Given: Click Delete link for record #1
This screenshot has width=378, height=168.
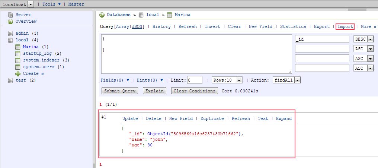Looking at the screenshot, I should click(x=153, y=118).
